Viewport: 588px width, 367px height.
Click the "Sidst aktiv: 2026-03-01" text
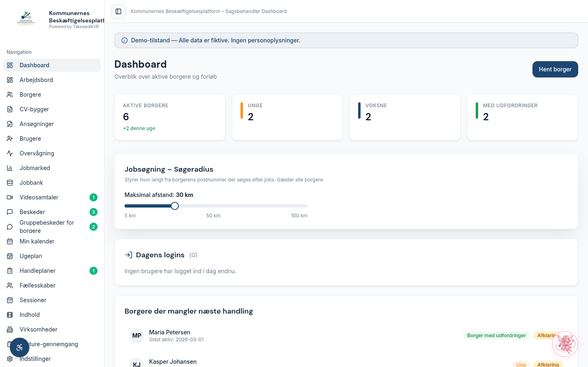[176, 340]
